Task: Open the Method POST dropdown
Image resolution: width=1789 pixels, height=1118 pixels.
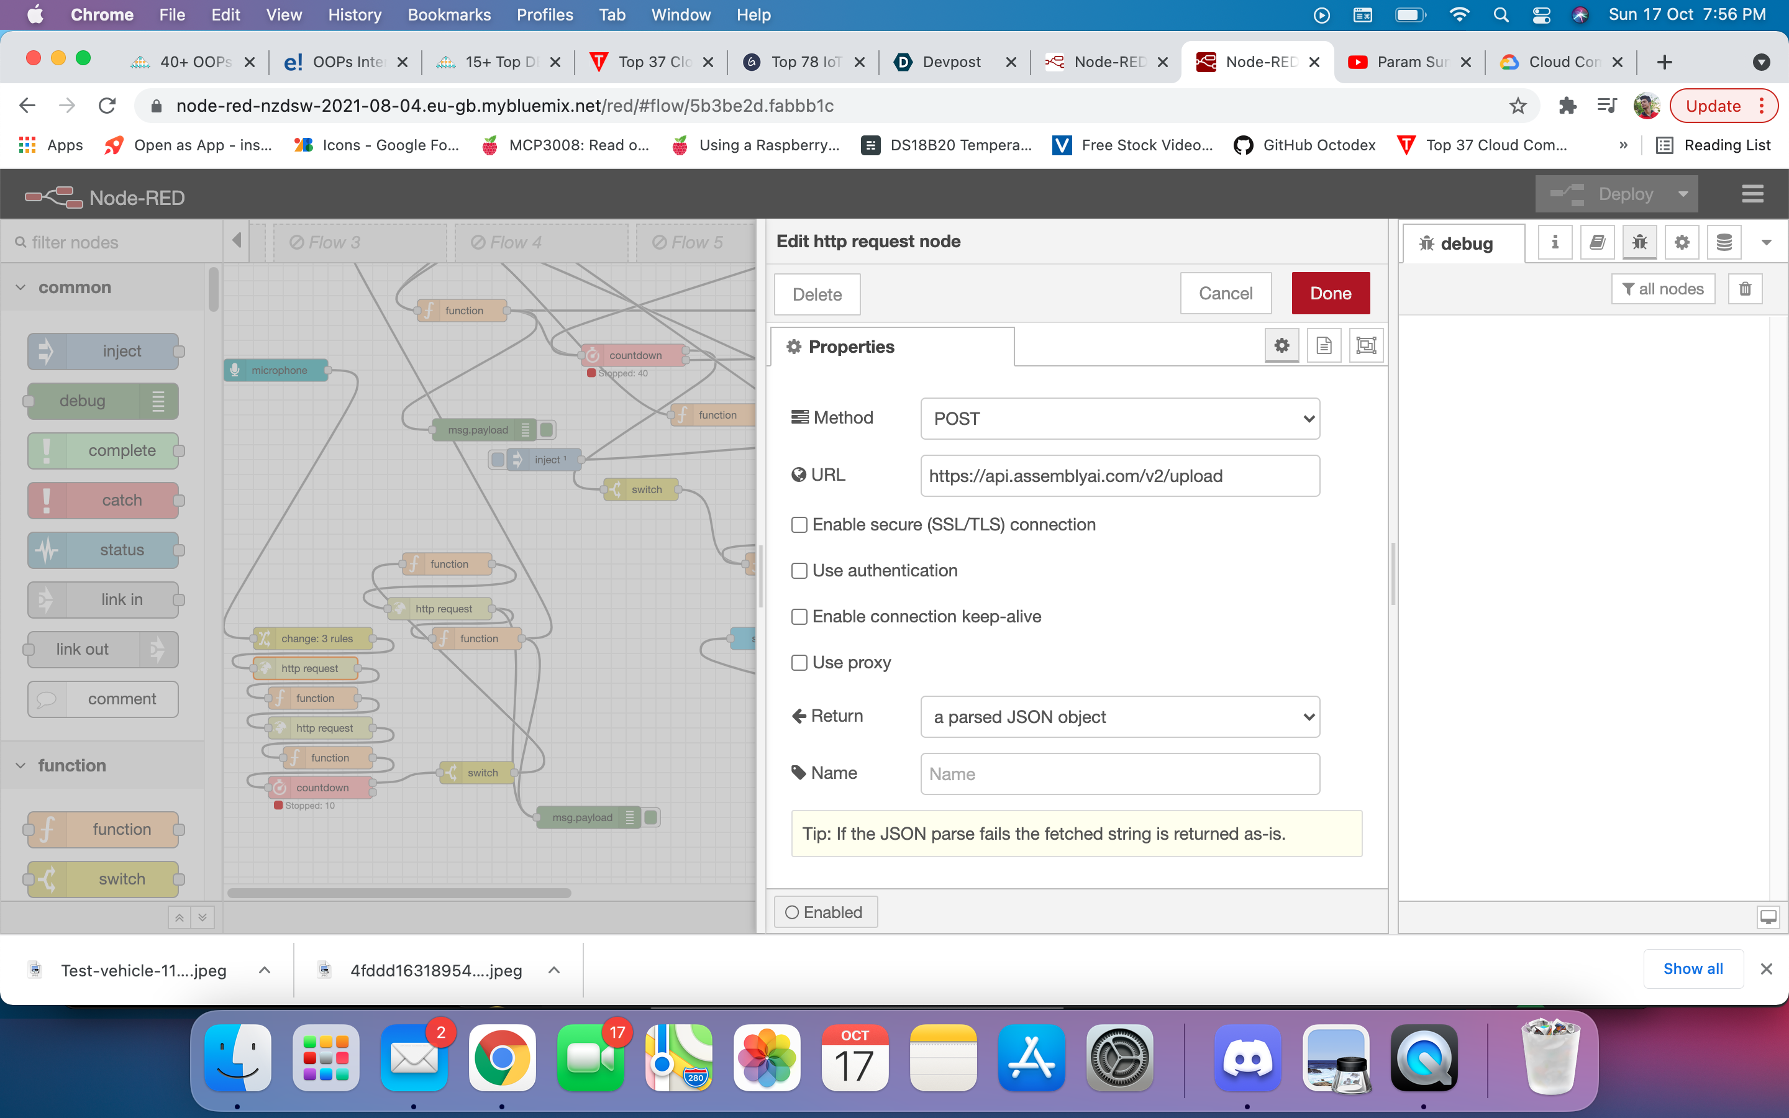Action: point(1119,419)
